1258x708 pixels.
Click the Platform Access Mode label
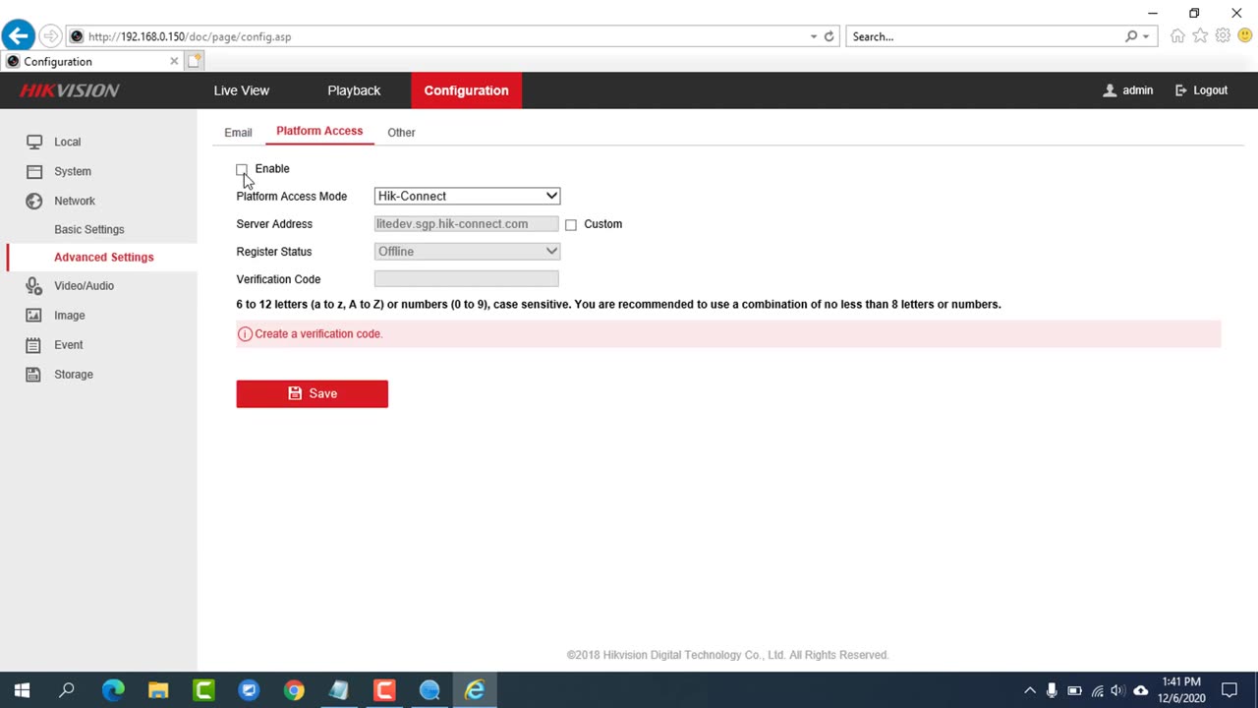[x=292, y=197]
